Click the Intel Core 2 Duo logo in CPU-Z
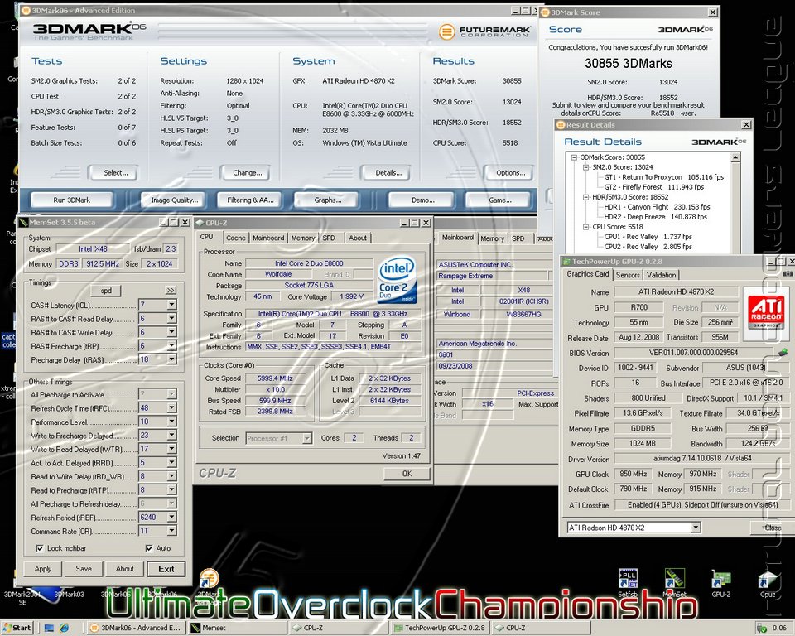 point(397,279)
